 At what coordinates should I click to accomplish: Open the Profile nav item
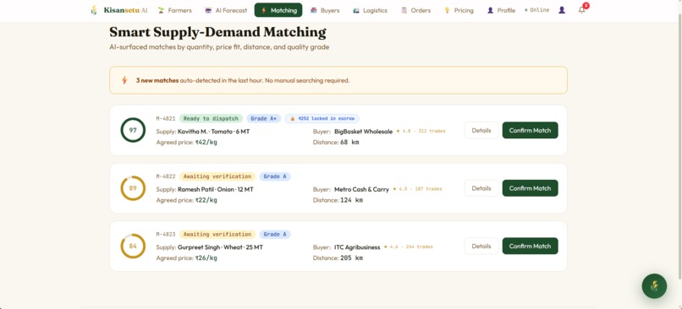[x=501, y=10]
